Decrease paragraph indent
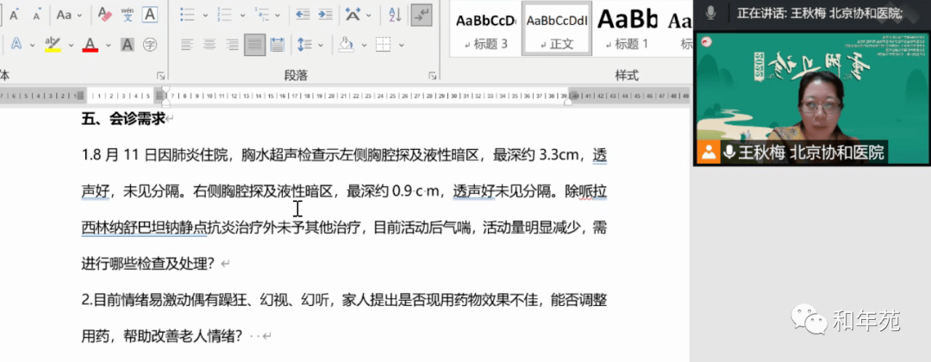This screenshot has height=362, width=931. (x=303, y=15)
